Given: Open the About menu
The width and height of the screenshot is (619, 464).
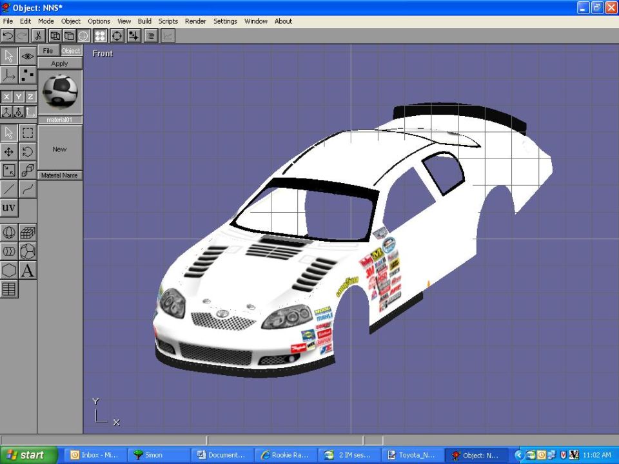Looking at the screenshot, I should click(x=283, y=21).
